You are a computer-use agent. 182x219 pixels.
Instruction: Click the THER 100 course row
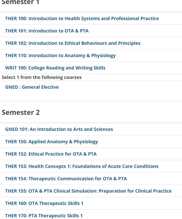pyautogui.click(x=91, y=18)
